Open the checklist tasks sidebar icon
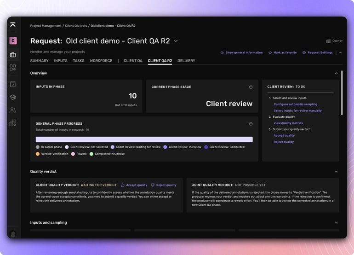 [x=13, y=84]
